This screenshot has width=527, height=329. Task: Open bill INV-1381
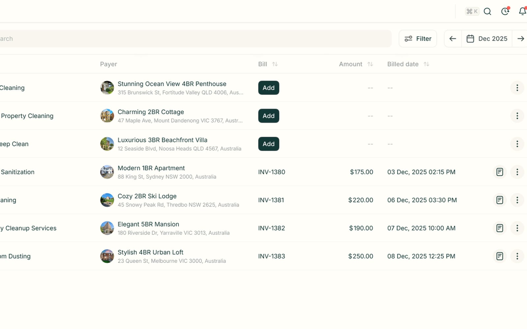(x=271, y=200)
